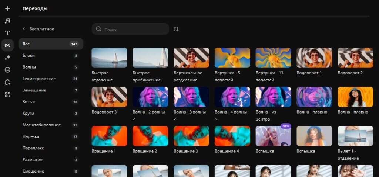Open the music note Audio panel
379x177 pixels.
click(x=7, y=21)
